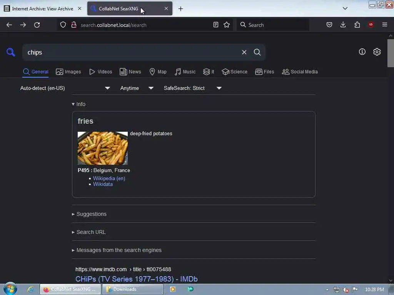Open green taskbar application icon
Viewport: 394px width, 295px height.
pos(191,289)
